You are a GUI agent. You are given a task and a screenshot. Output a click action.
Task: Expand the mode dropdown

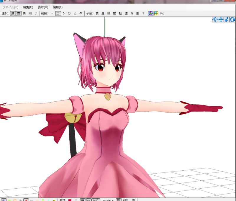107,200
